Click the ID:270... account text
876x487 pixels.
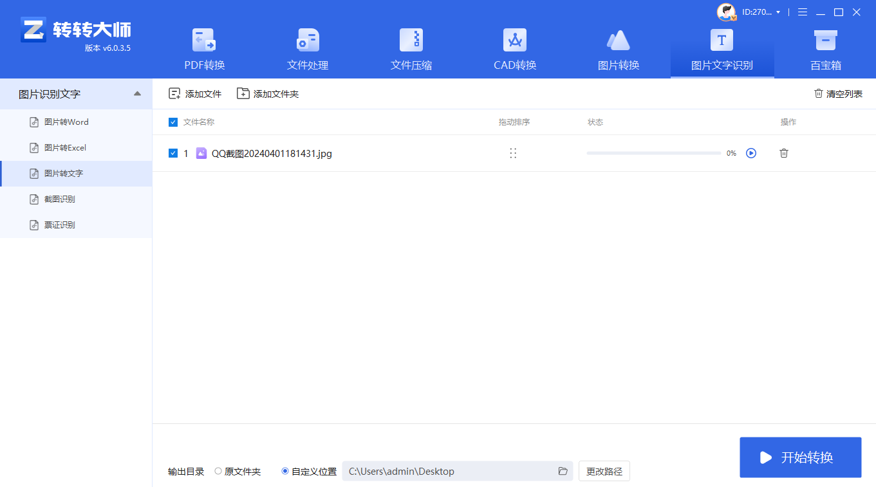click(x=757, y=12)
